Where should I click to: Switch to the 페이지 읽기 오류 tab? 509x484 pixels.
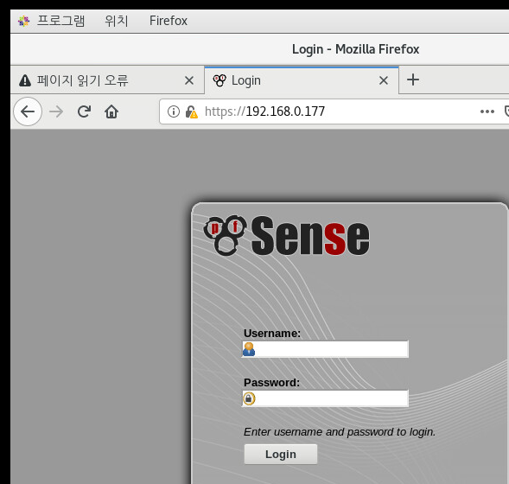click(x=107, y=80)
